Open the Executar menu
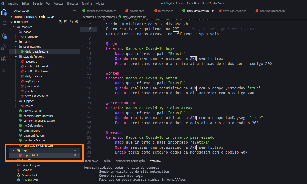The height and width of the screenshot is (184, 307). 73,4
